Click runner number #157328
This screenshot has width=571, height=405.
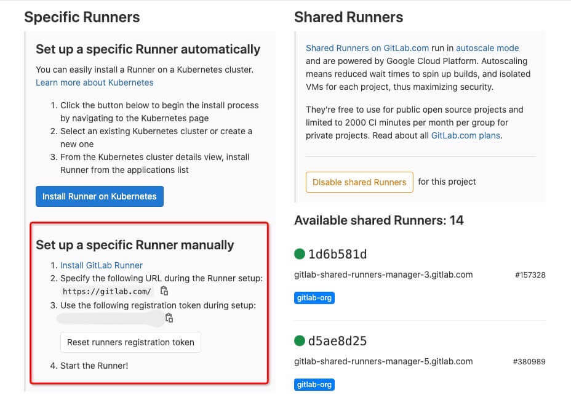click(x=530, y=275)
